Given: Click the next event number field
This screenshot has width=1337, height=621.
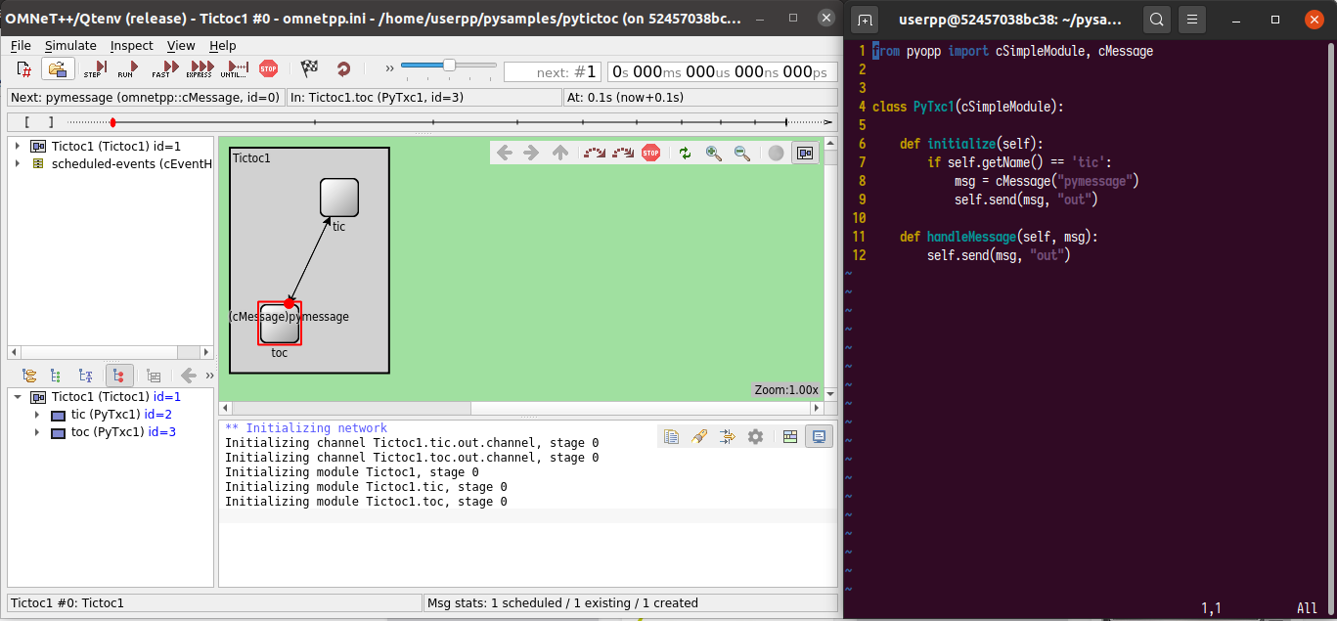Looking at the screenshot, I should click(x=553, y=71).
